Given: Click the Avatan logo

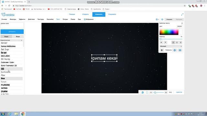Looking at the screenshot, I should pyautogui.click(x=8, y=15).
